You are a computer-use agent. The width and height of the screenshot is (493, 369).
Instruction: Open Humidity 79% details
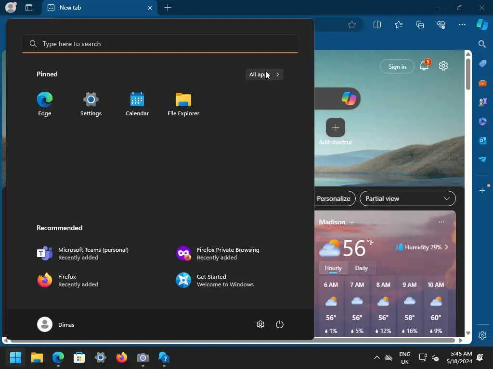(x=422, y=247)
